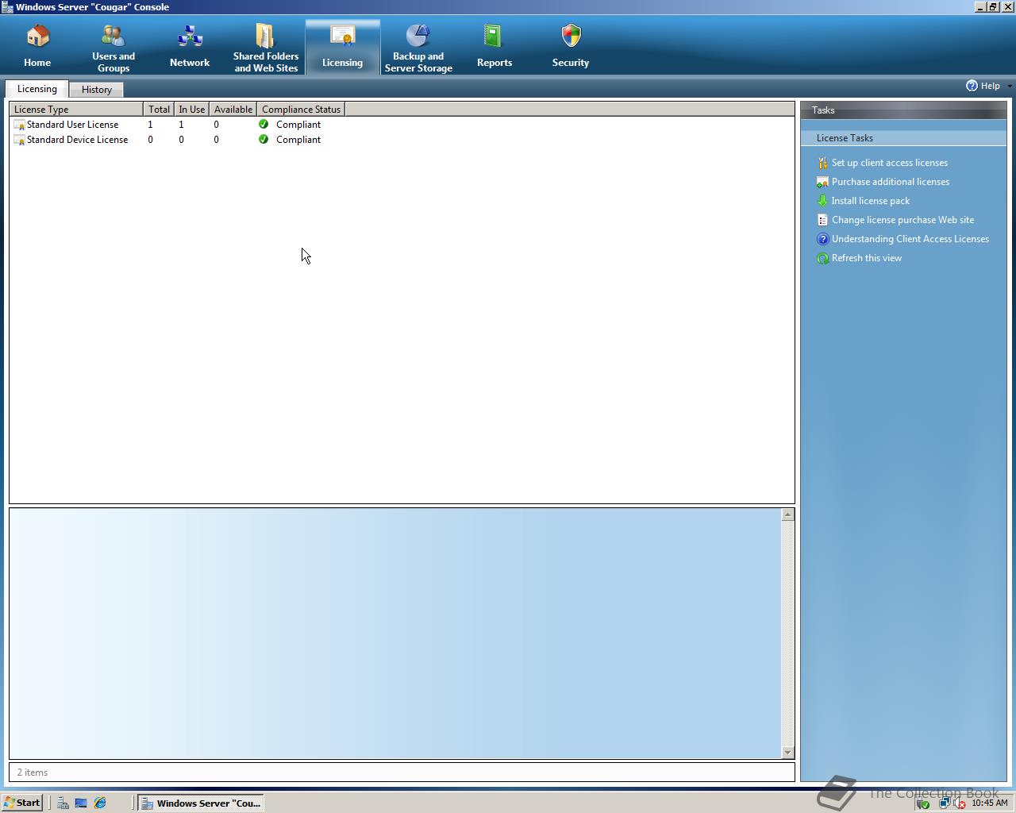This screenshot has height=813, width=1016.
Task: Click Show Desktop Quick Launch icon
Action: pyautogui.click(x=81, y=803)
